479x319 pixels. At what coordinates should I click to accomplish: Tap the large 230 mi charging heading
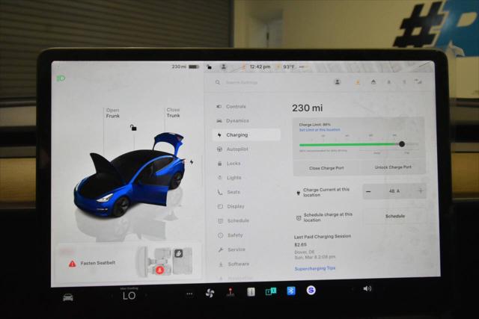point(308,108)
